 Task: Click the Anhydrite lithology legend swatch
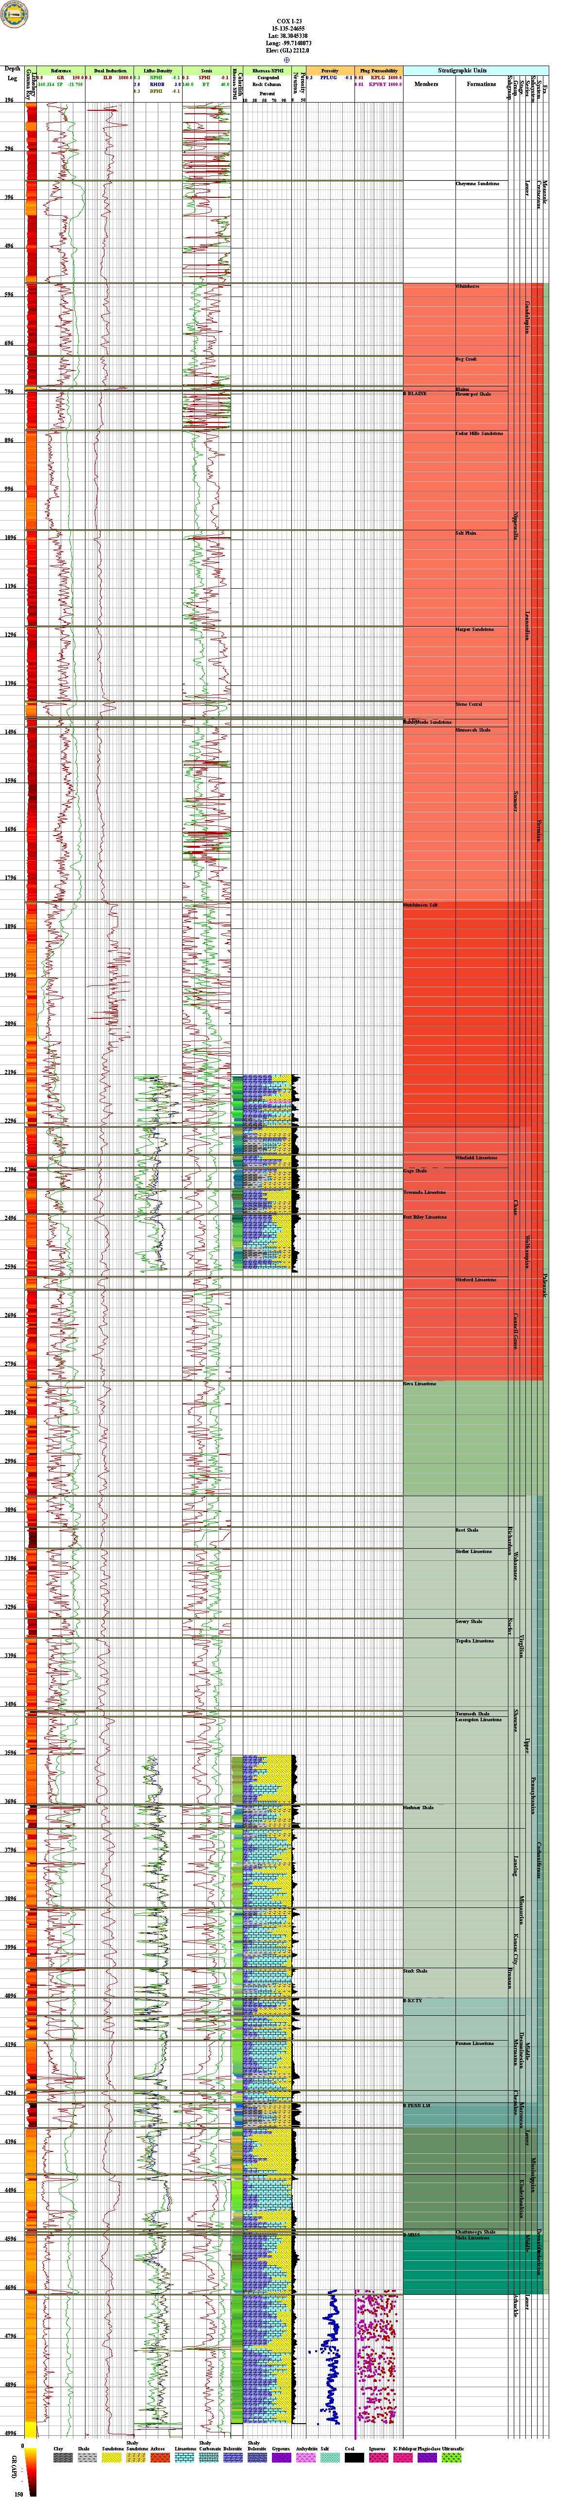click(304, 2457)
